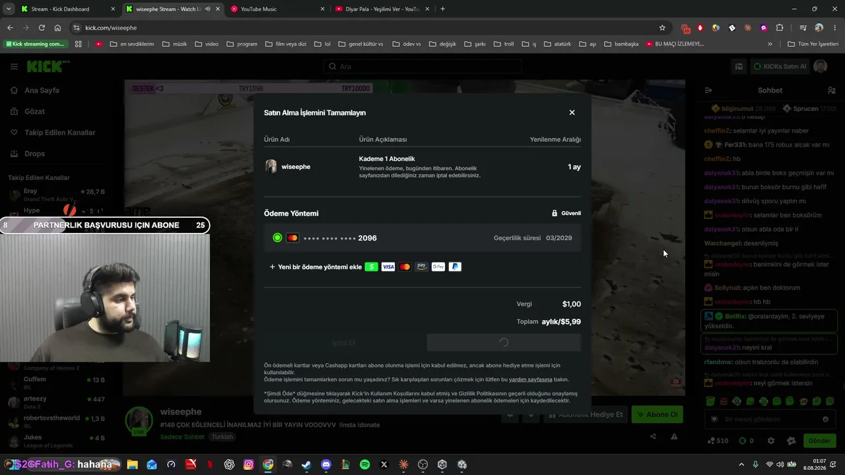The image size is (845, 475).
Task: Open chat users list icon
Action: tap(832, 90)
